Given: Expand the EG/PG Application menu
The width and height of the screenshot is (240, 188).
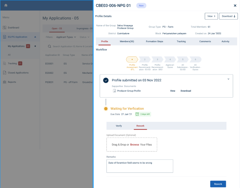Looking at the screenshot, I should [35, 37].
